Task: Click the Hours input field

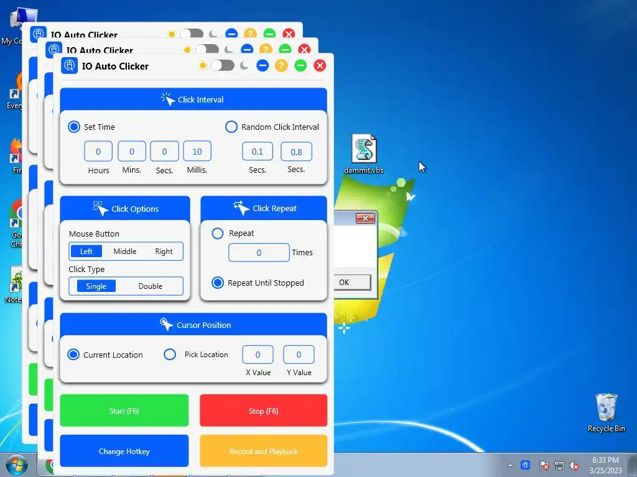Action: point(98,152)
